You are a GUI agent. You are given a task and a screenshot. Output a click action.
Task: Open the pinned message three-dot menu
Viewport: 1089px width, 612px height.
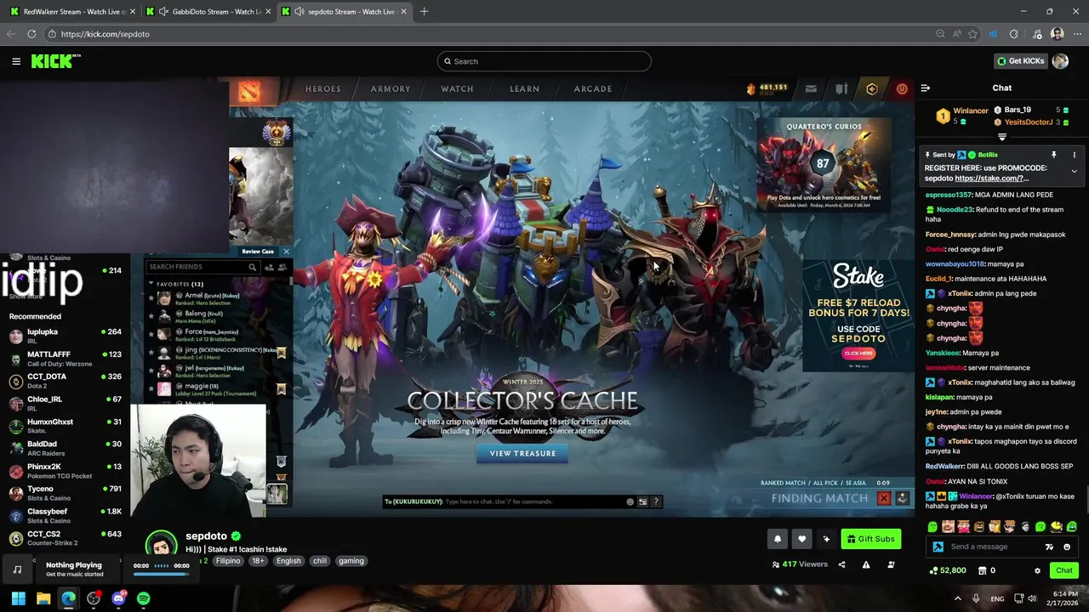click(x=1074, y=155)
